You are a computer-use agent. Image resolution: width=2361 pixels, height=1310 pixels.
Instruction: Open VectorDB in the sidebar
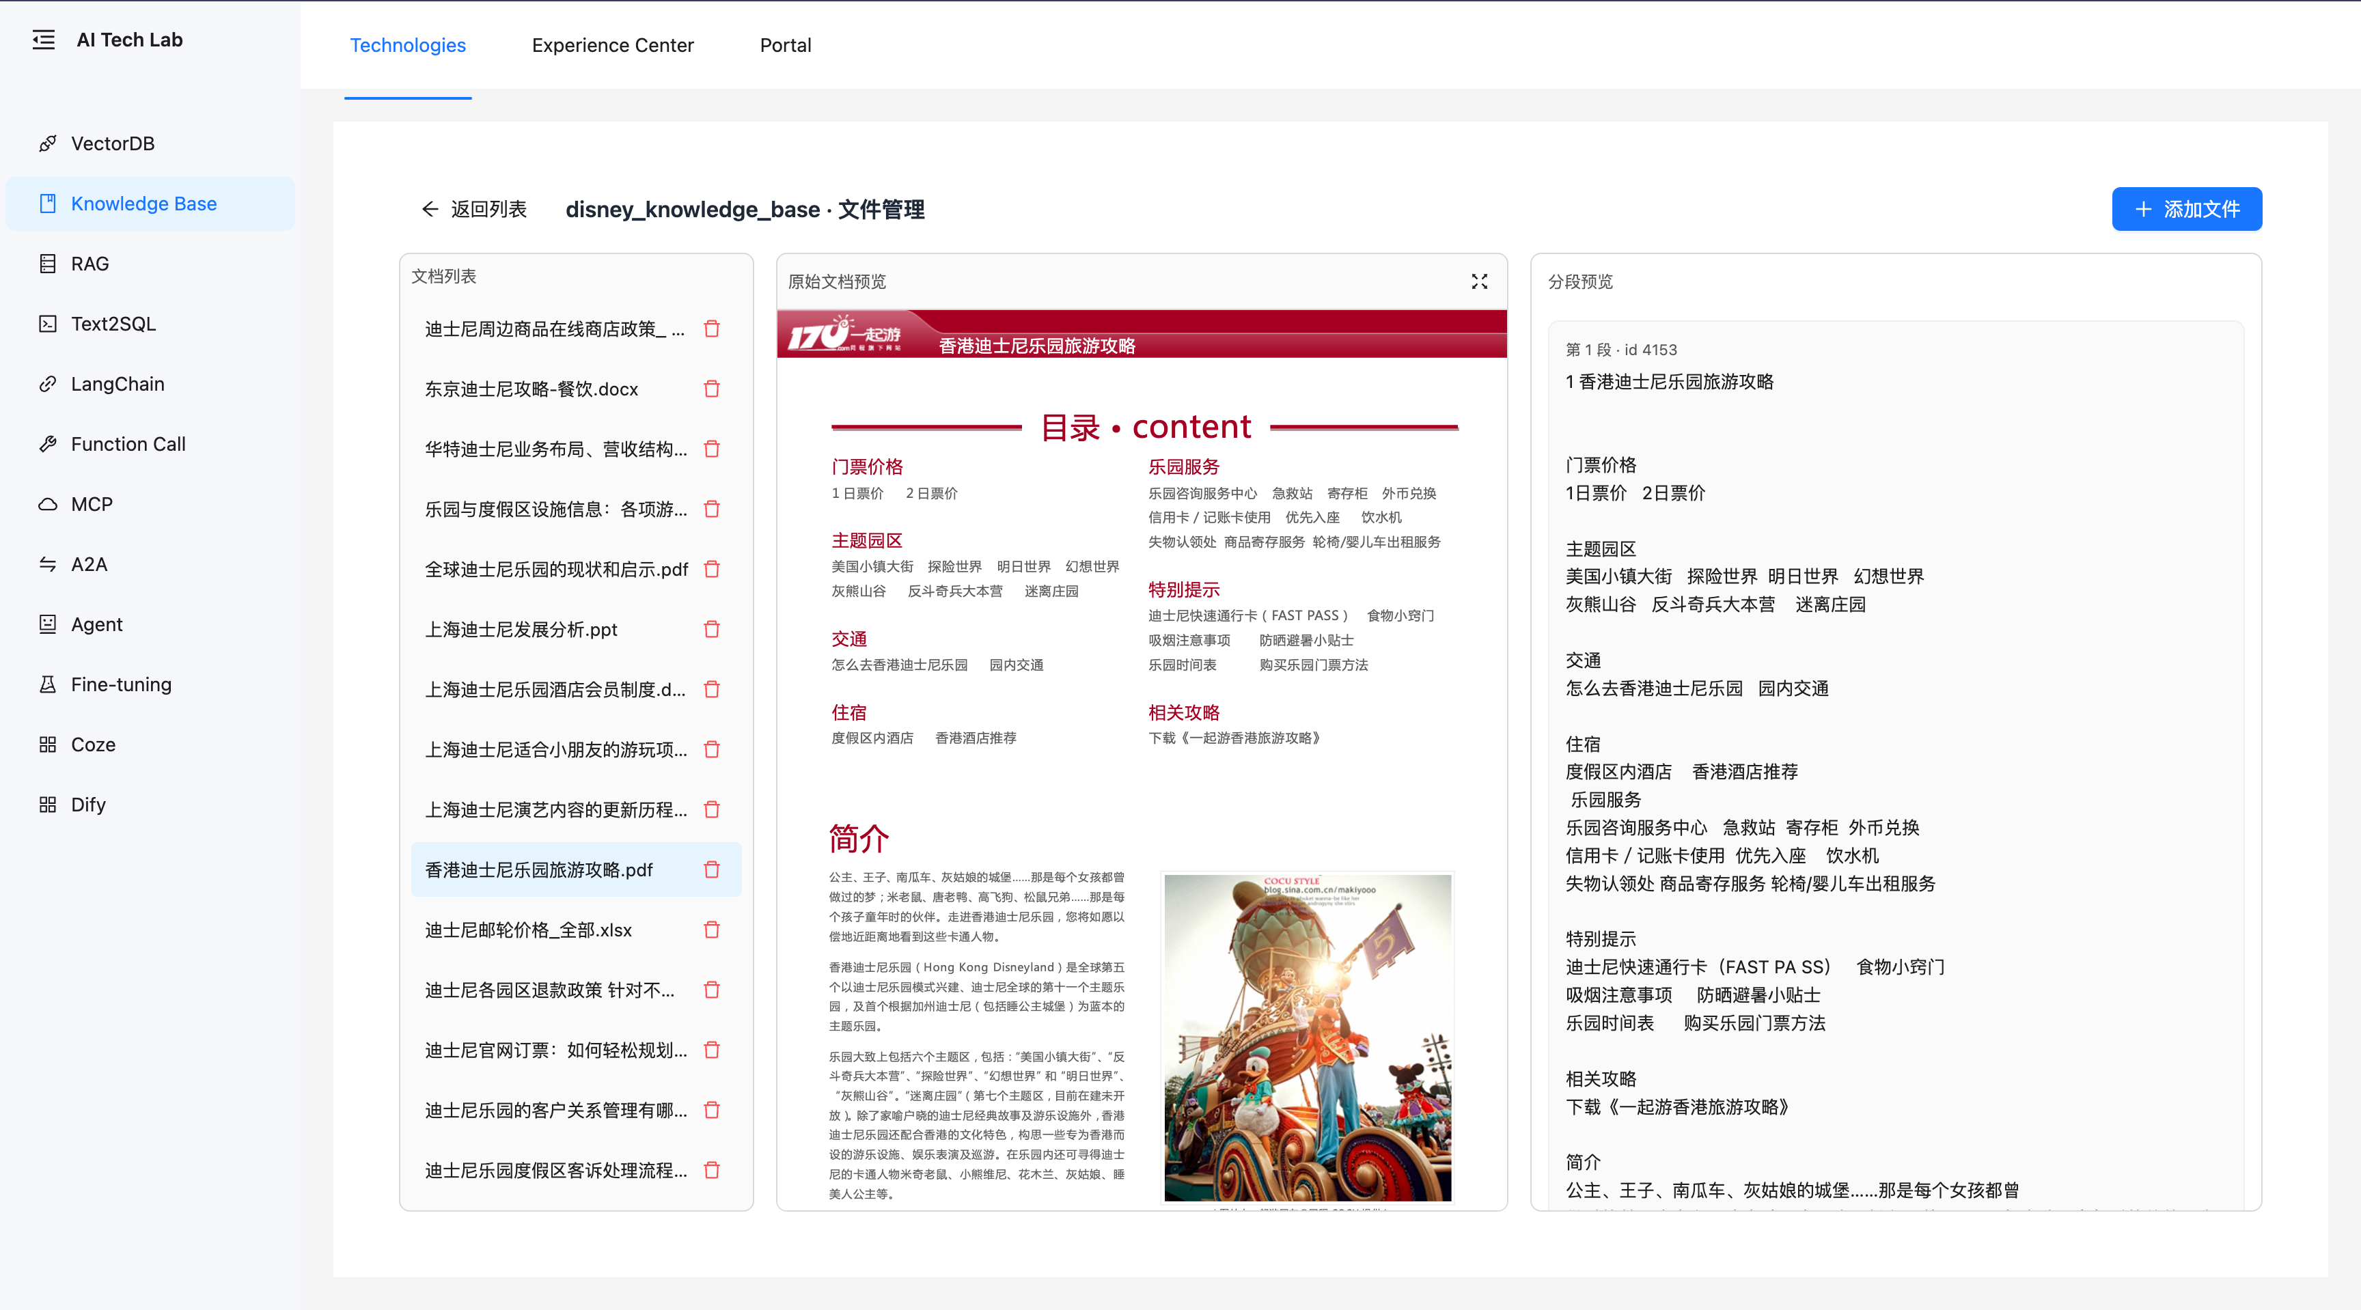click(150, 144)
